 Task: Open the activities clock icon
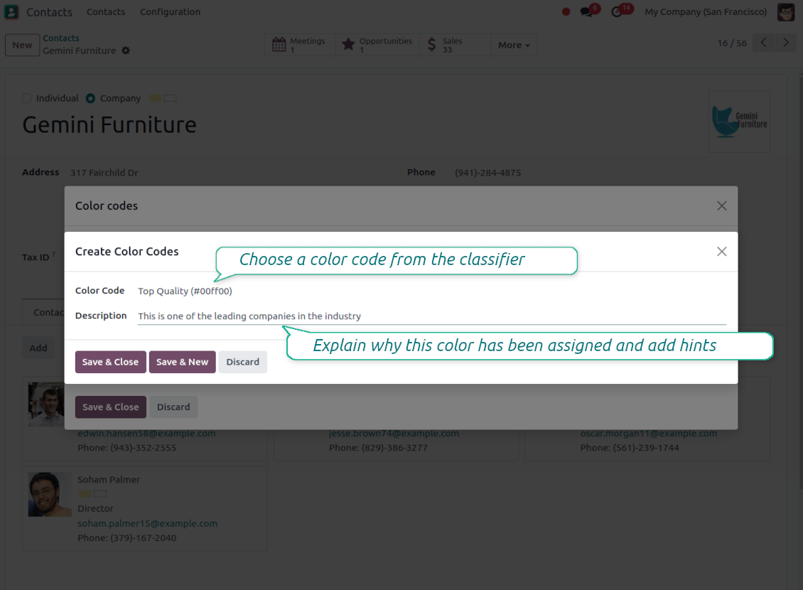[x=618, y=12]
